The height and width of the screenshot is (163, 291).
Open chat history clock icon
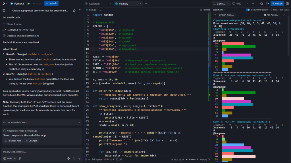[x=4, y=10]
